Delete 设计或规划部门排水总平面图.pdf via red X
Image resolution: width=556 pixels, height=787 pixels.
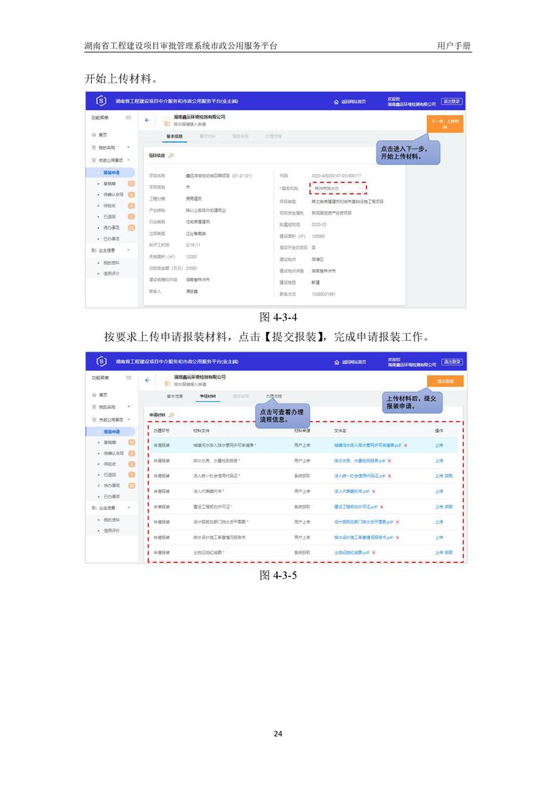(398, 522)
